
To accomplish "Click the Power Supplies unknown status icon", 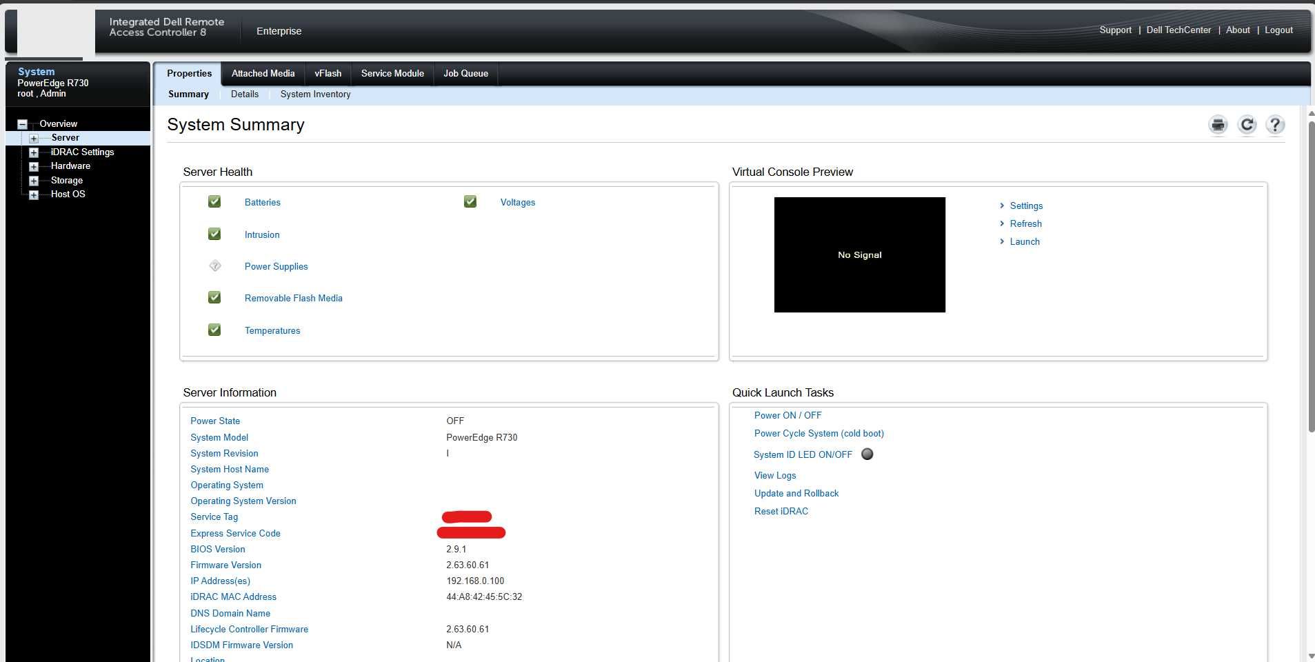I will tap(214, 265).
